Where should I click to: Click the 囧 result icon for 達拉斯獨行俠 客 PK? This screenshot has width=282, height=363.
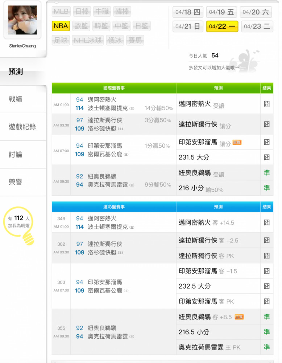pyautogui.click(x=266, y=256)
